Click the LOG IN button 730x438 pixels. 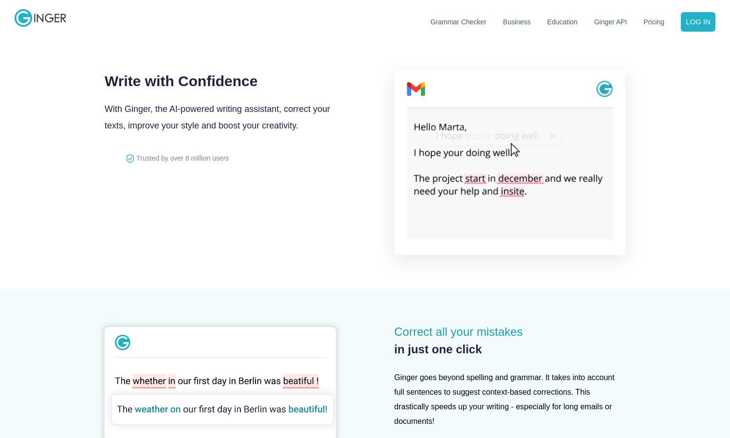[698, 22]
